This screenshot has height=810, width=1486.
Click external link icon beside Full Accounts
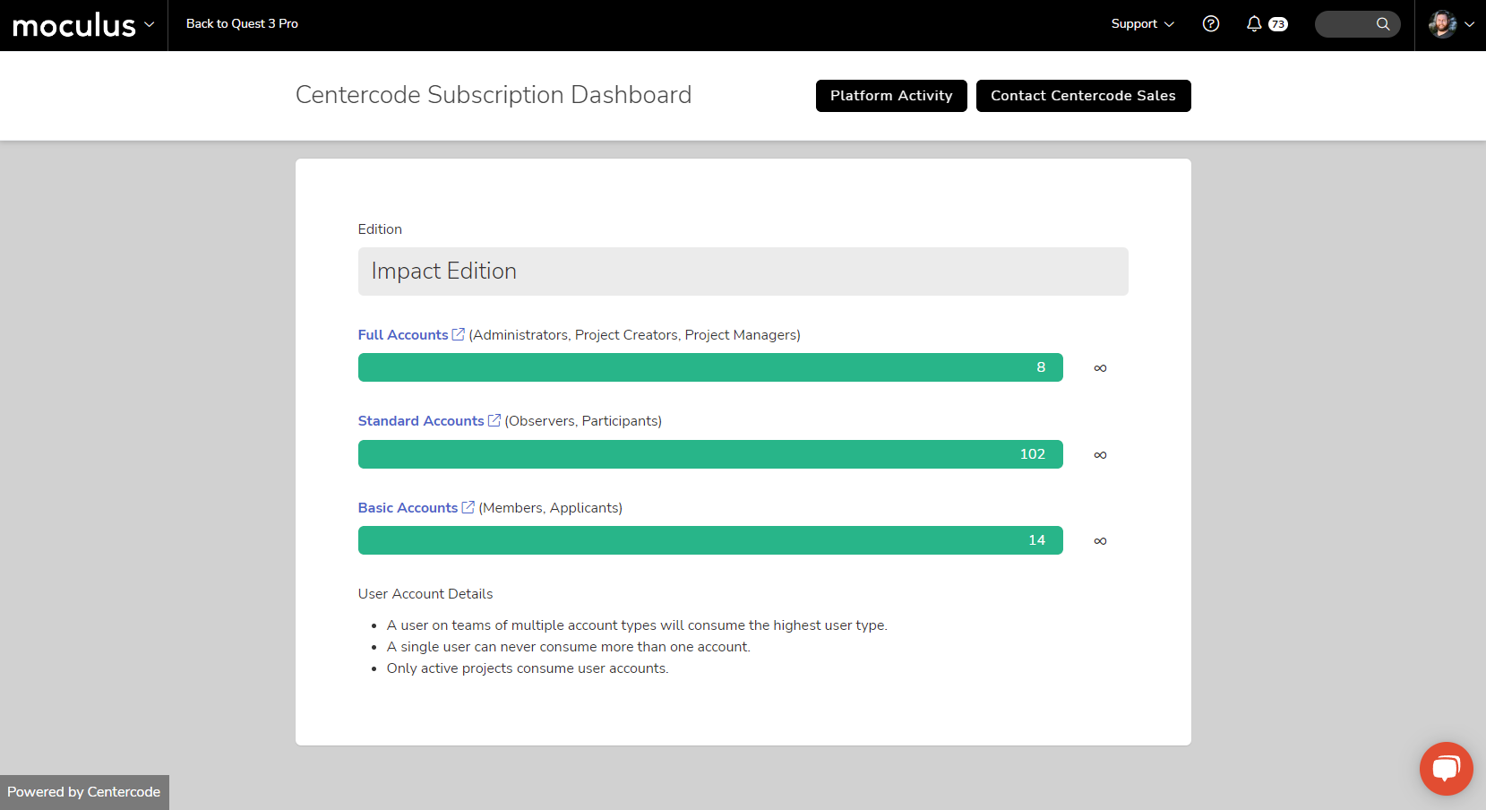pos(459,334)
